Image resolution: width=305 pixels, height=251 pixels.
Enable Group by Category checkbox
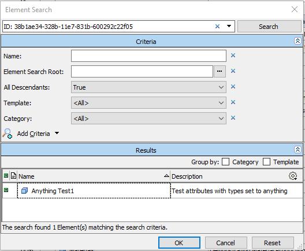[x=225, y=162]
